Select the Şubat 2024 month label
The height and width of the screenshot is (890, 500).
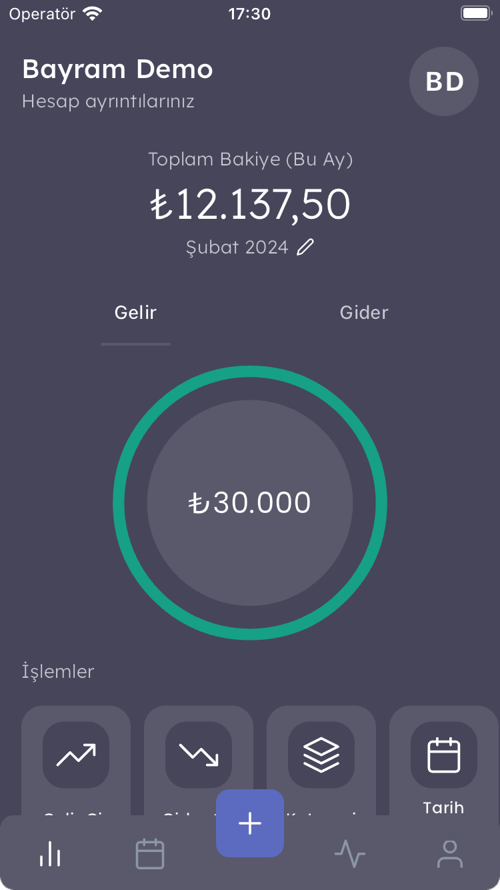click(x=237, y=248)
